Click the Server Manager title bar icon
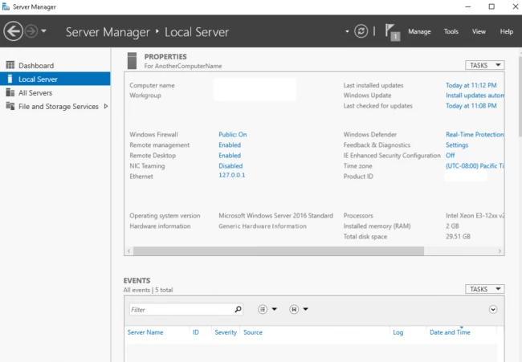 pos(6,6)
